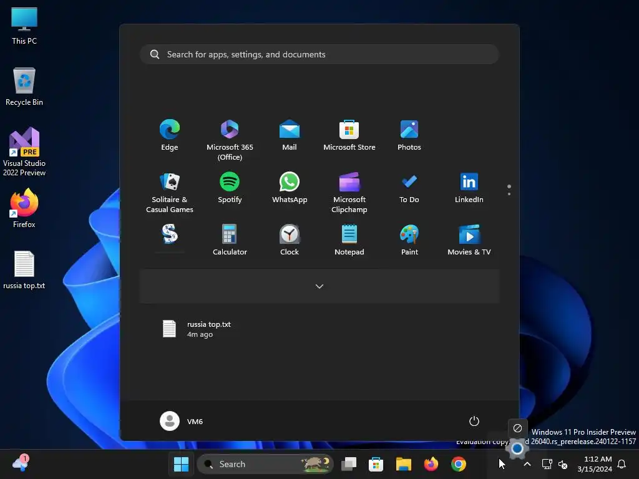This screenshot has width=639, height=479.
Task: Expand the pinned apps chevron
Action: tap(319, 286)
